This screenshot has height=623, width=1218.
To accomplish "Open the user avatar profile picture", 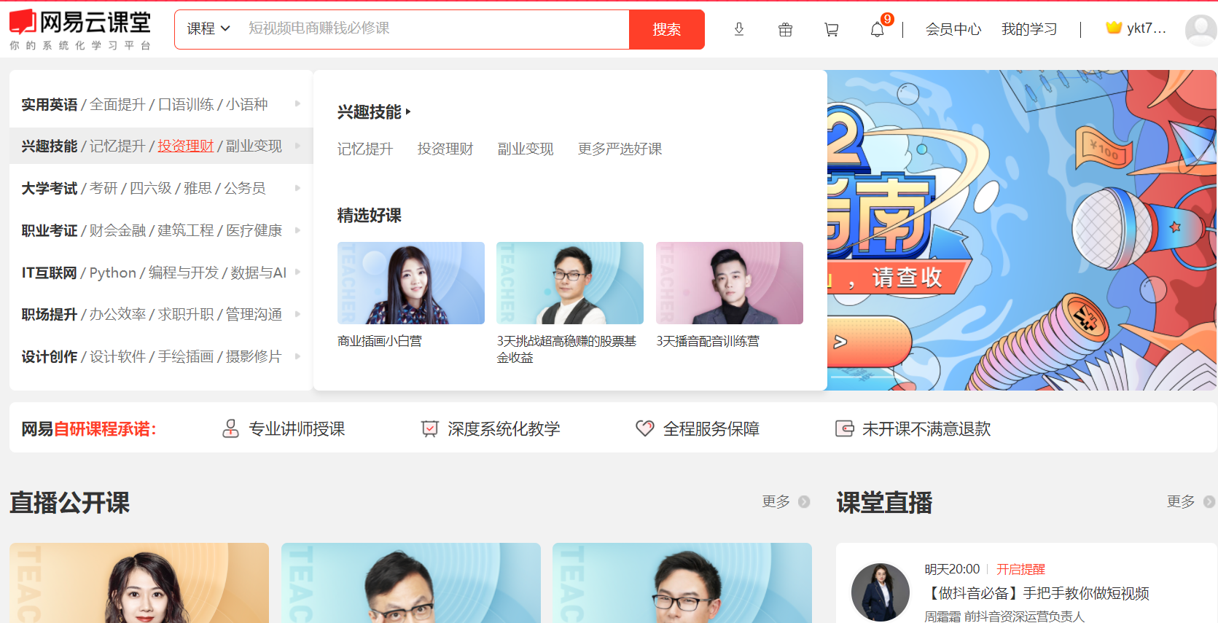I will (x=1201, y=30).
